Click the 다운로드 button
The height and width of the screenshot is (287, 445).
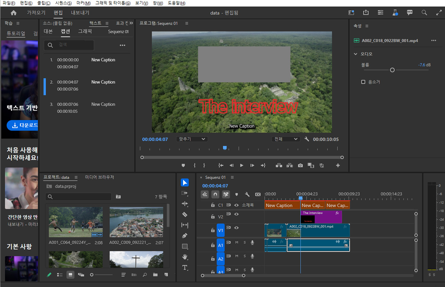click(22, 126)
